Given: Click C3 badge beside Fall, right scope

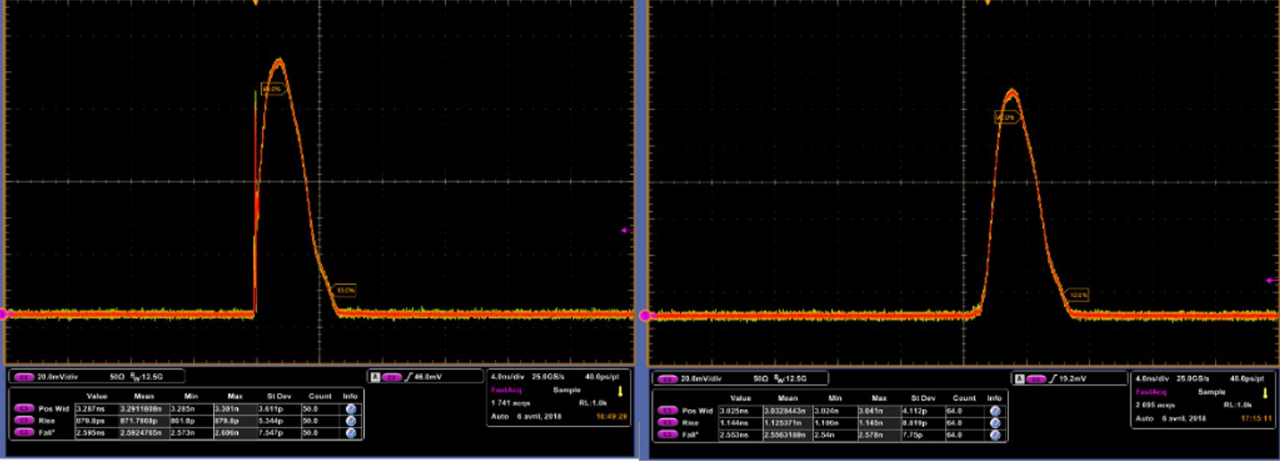Looking at the screenshot, I should 667,435.
